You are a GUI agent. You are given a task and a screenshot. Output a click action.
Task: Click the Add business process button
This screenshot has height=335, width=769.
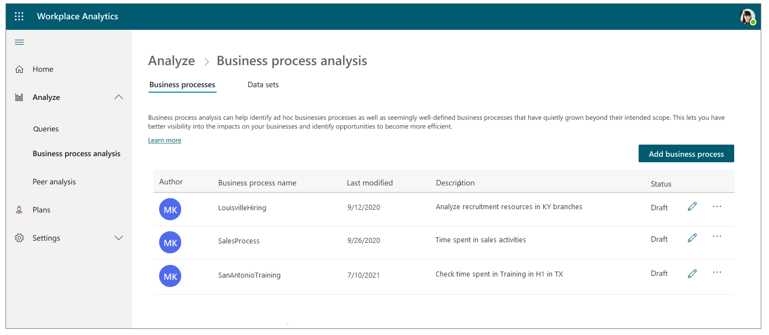coord(686,153)
